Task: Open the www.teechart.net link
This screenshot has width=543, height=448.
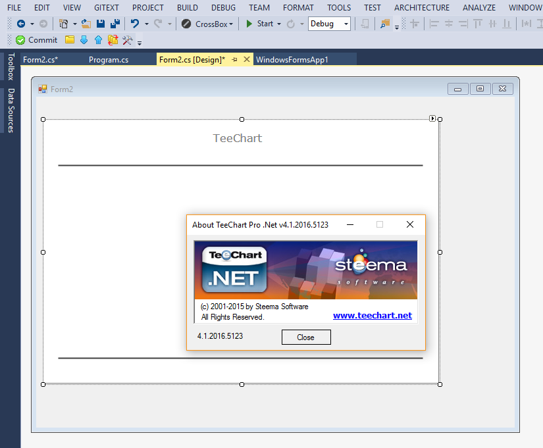Action: tap(373, 315)
